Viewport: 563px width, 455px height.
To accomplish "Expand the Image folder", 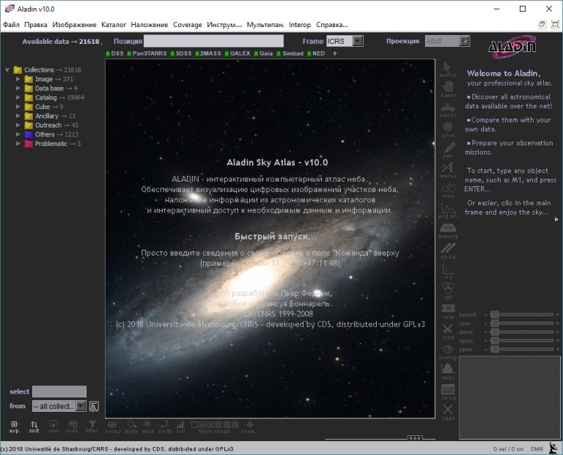I will [x=18, y=78].
